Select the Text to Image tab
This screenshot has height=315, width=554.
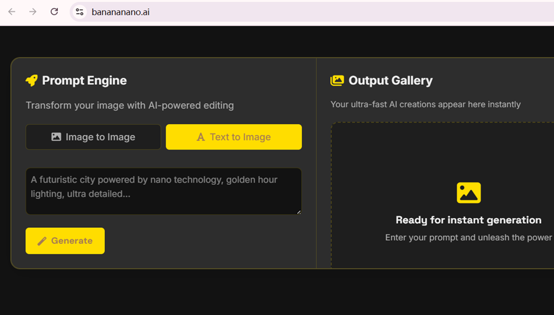point(234,137)
